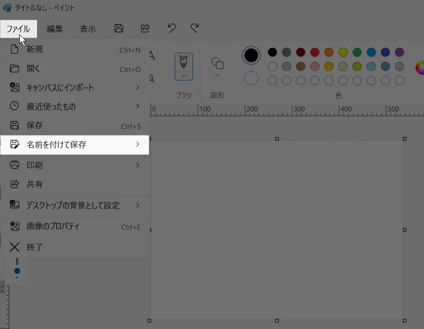This screenshot has width=424, height=329.
Task: Pick the orange swatch
Action: click(x=329, y=52)
